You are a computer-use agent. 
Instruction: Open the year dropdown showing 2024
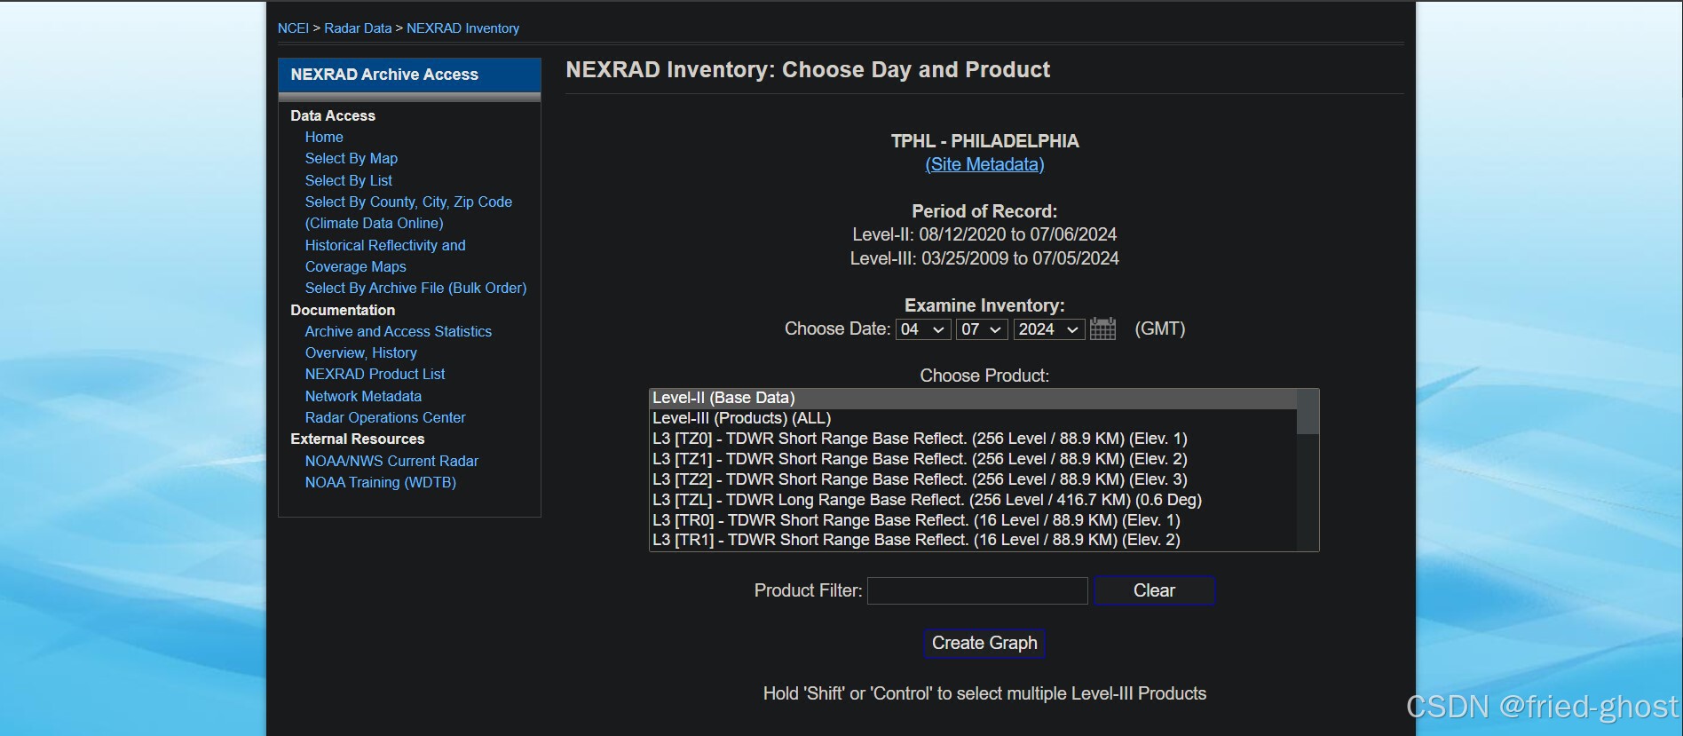(1049, 329)
